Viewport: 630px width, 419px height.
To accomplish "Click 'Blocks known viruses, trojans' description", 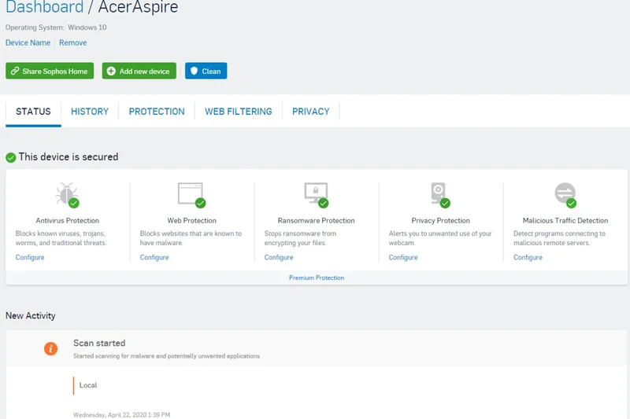I will pyautogui.click(x=61, y=238).
